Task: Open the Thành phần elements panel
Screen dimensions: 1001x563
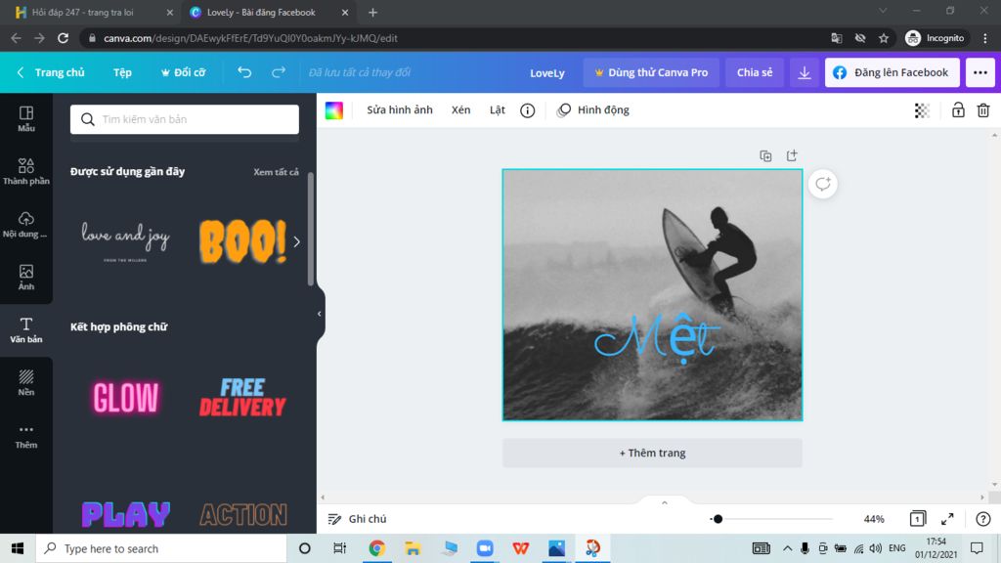Action: tap(26, 172)
